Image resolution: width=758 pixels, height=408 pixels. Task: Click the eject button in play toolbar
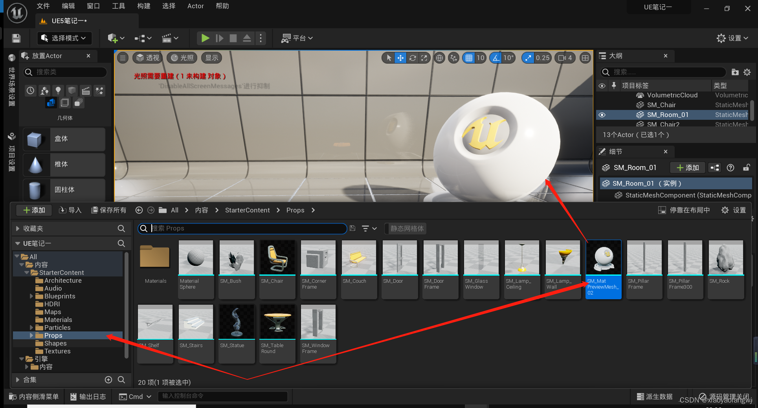coord(247,38)
